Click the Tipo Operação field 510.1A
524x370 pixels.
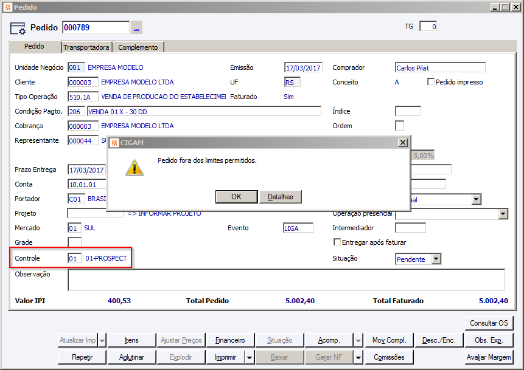point(83,97)
